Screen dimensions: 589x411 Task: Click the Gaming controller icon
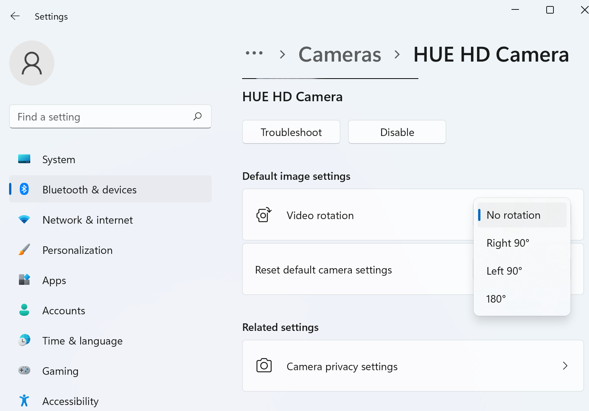click(24, 370)
